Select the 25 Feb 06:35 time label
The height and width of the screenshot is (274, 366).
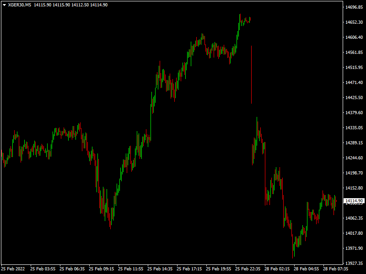coord(71,269)
